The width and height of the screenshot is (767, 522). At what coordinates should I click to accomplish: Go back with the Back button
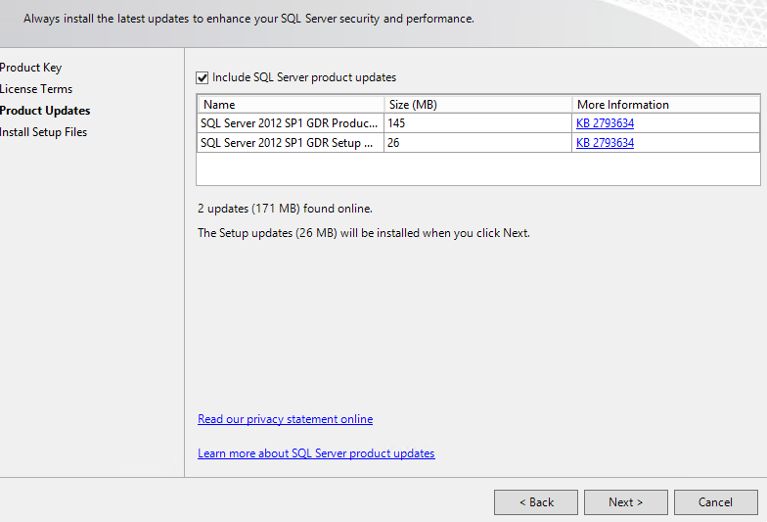pyautogui.click(x=536, y=502)
